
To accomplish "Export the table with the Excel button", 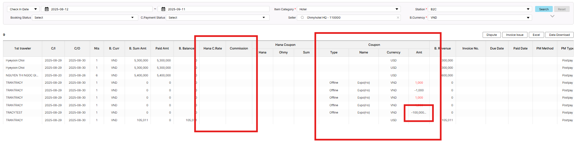I will [x=536, y=35].
